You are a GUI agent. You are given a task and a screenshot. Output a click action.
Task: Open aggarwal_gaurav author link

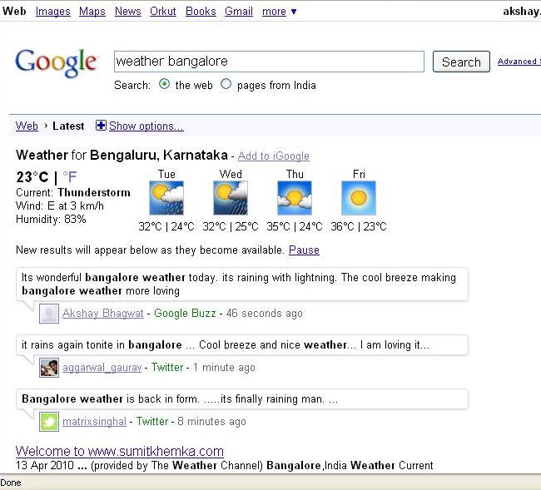click(102, 368)
